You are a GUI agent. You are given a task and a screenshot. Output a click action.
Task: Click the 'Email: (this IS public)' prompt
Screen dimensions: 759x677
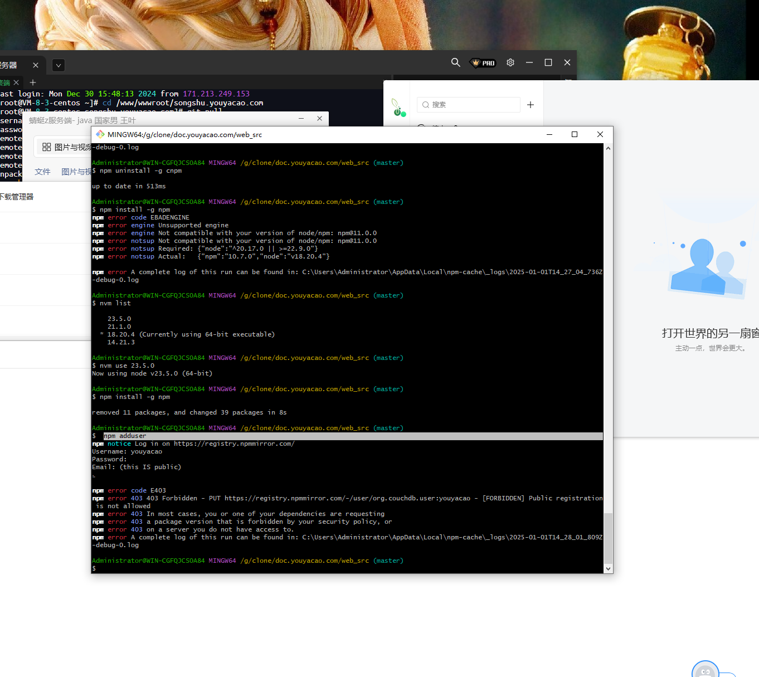[x=137, y=467]
